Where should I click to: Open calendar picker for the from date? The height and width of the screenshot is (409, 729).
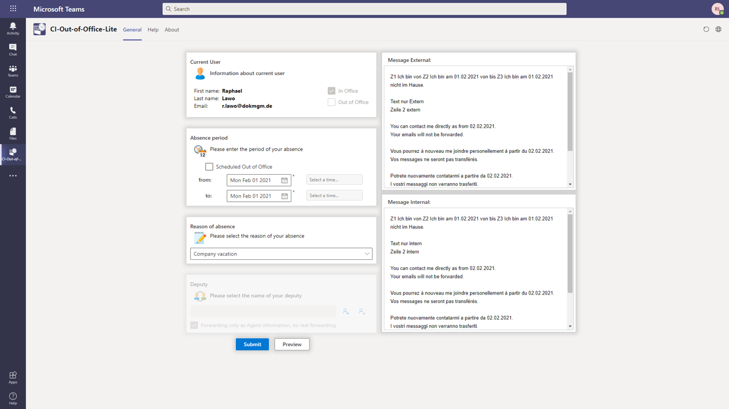[284, 181]
